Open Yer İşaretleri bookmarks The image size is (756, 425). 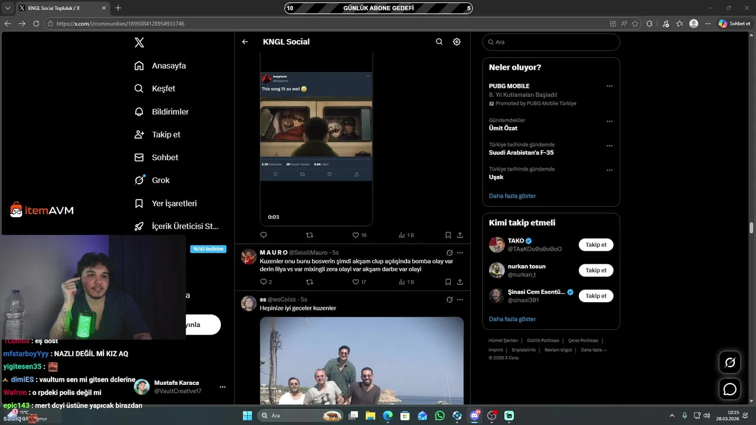point(166,203)
